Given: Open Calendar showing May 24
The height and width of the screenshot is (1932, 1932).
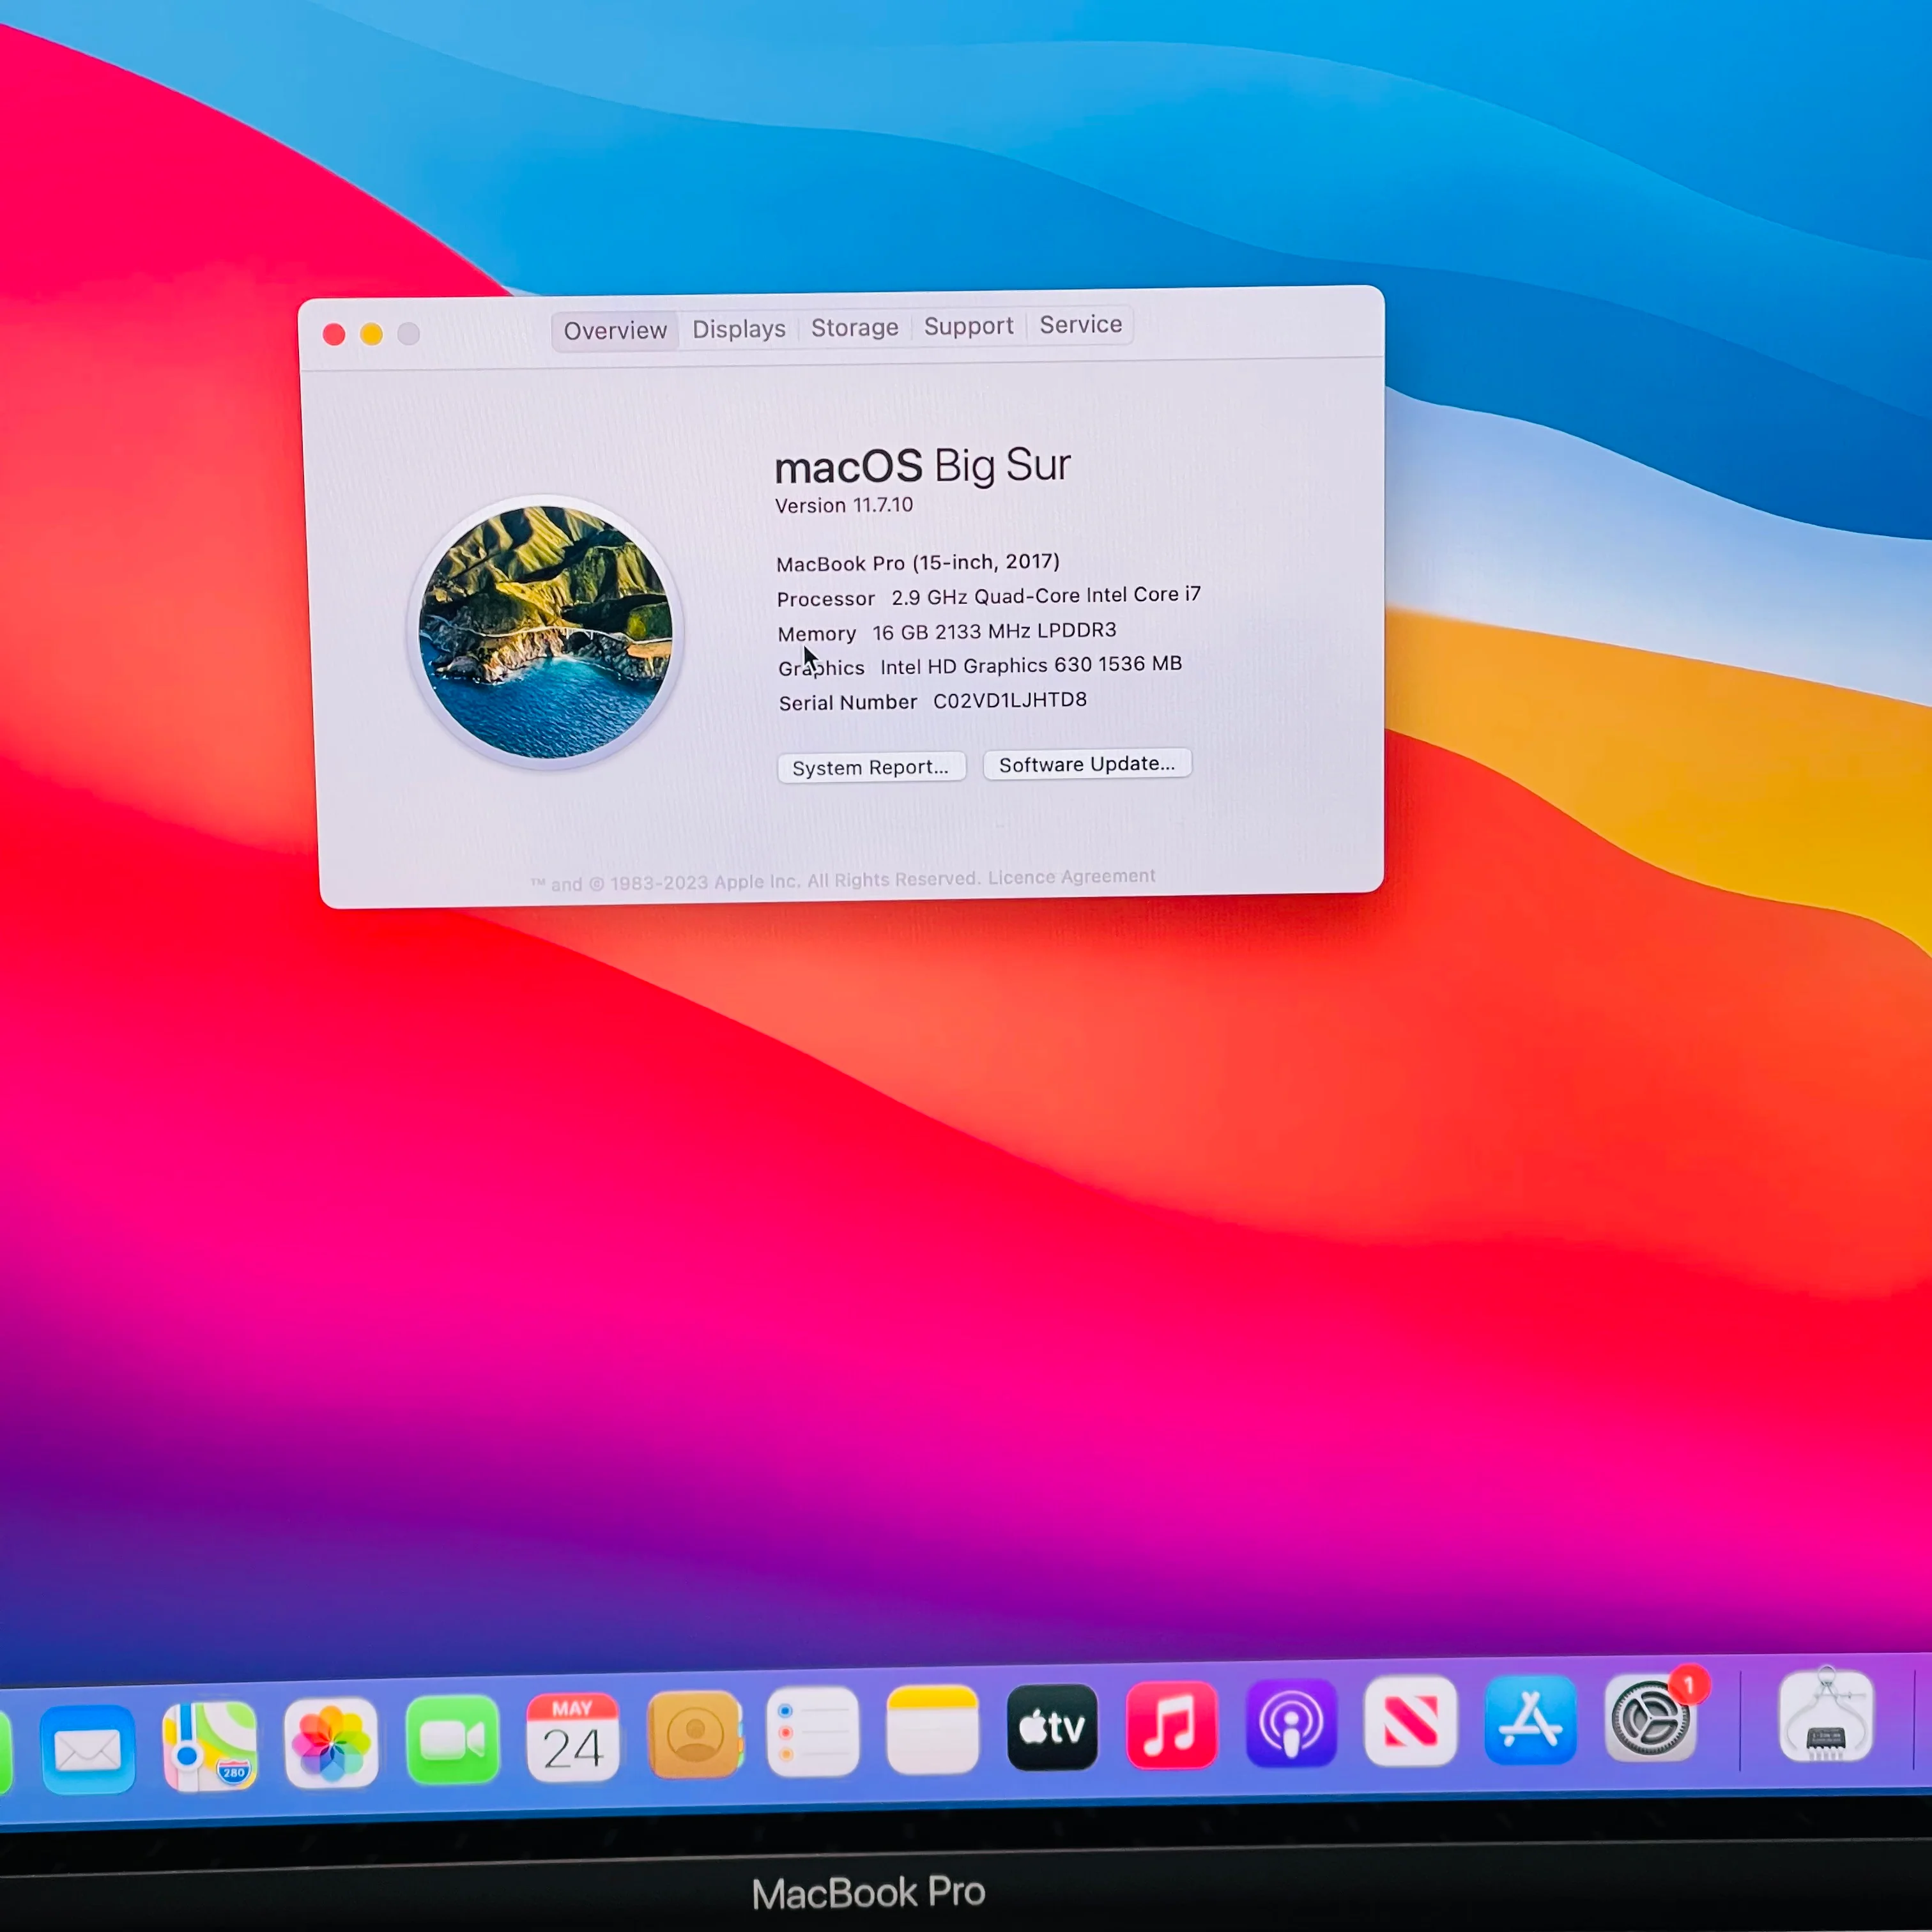Looking at the screenshot, I should click(573, 1738).
